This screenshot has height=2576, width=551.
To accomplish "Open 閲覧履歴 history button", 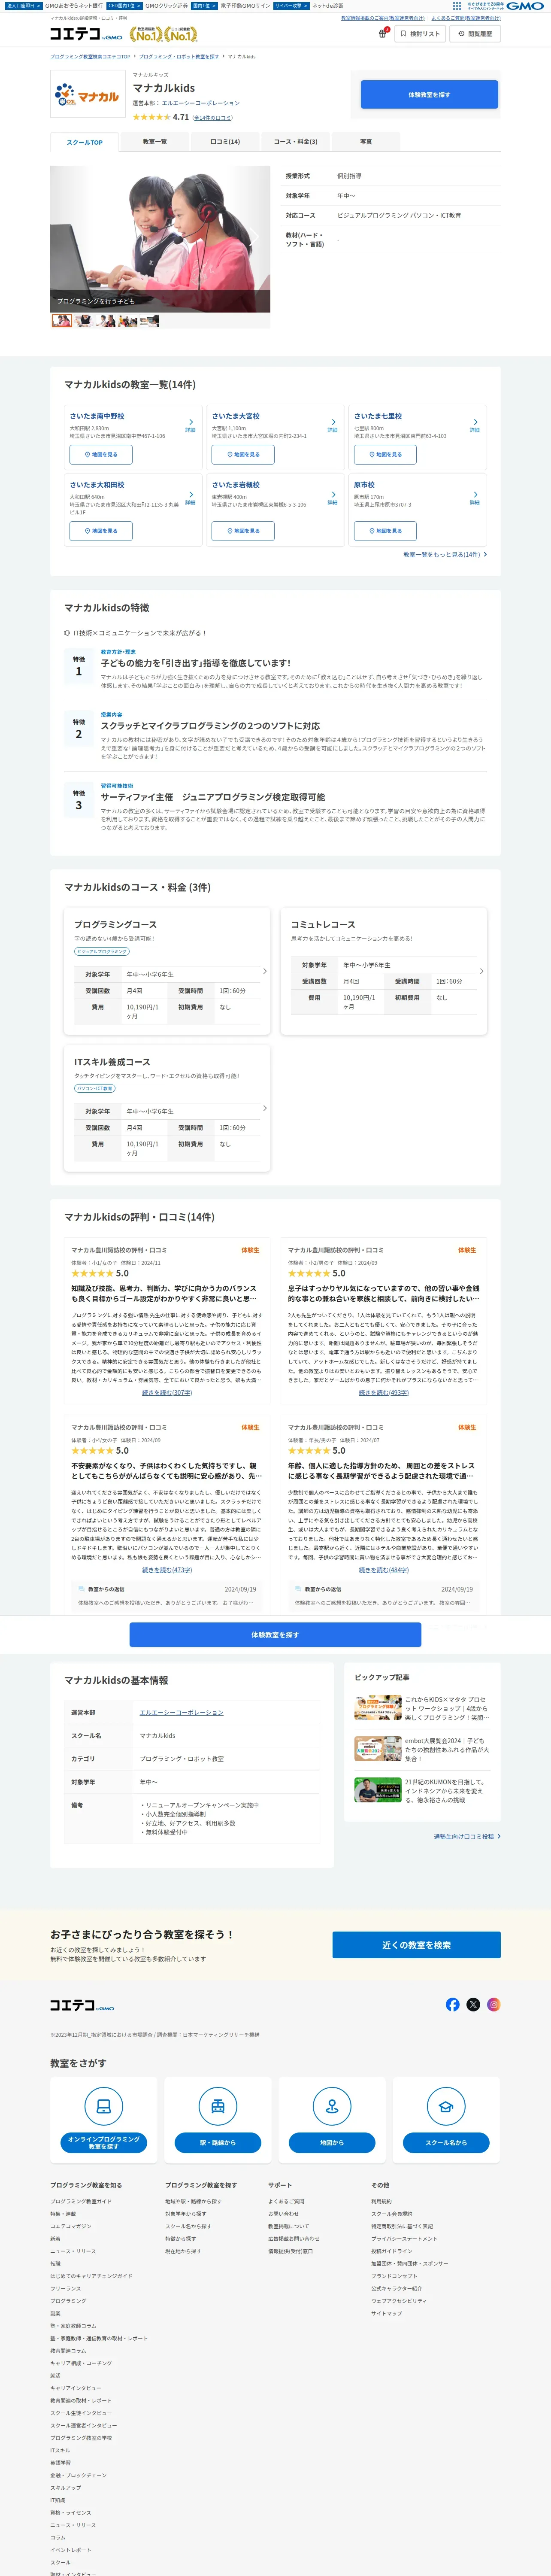I will click(475, 34).
